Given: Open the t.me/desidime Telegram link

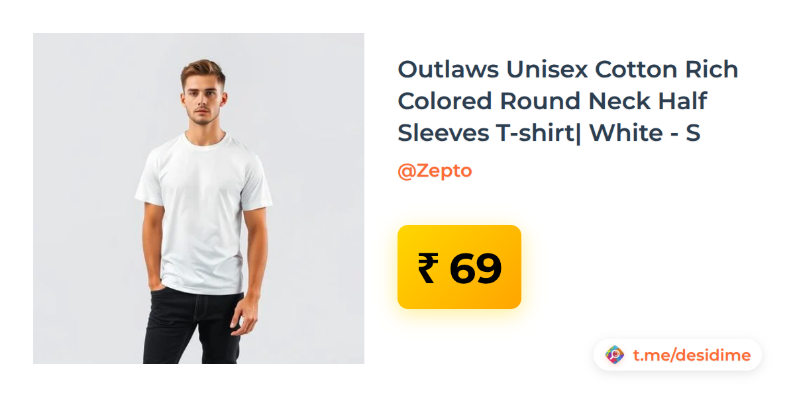Looking at the screenshot, I should point(692,355).
